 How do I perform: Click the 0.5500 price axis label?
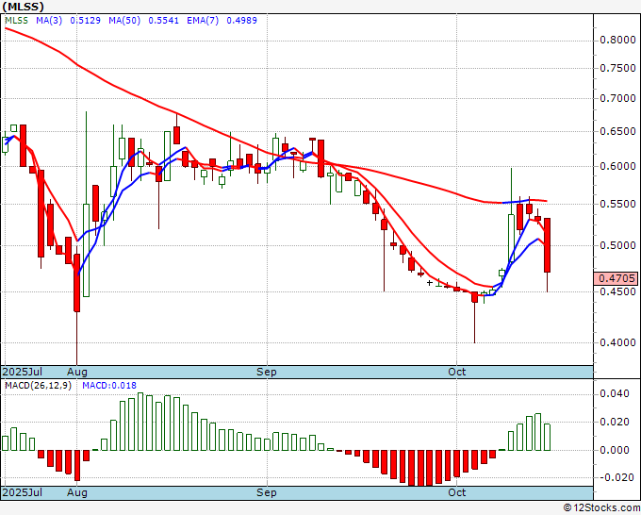click(617, 204)
